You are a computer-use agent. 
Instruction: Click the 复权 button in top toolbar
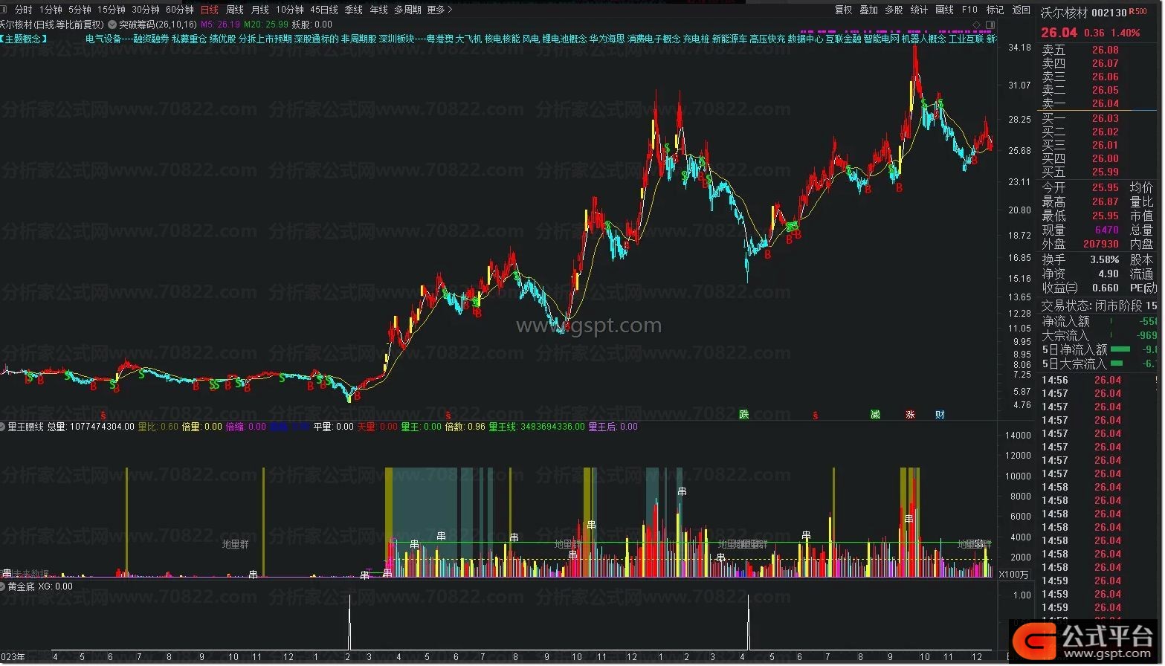tap(843, 10)
